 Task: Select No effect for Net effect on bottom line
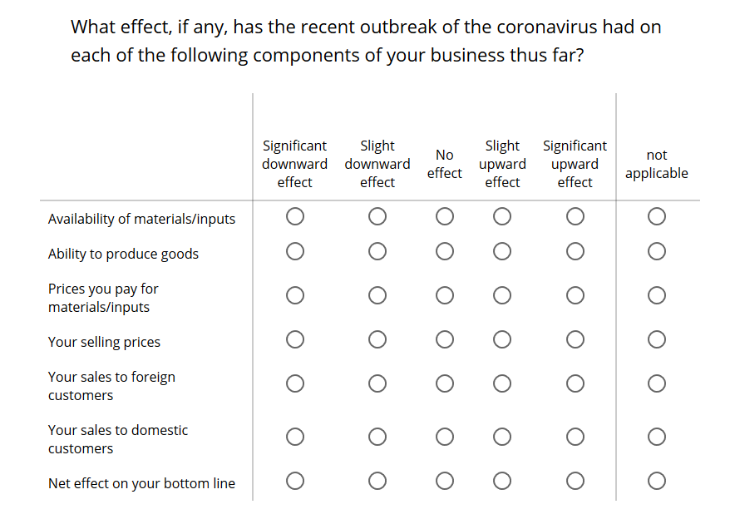point(445,481)
